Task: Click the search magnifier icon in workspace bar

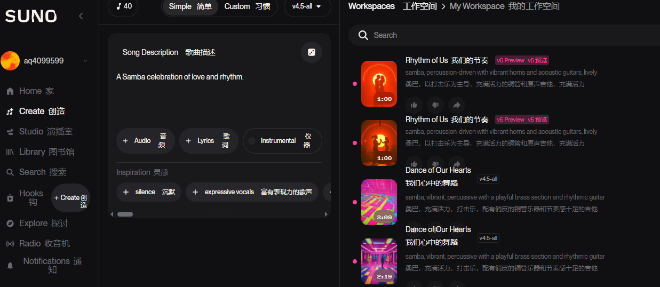Action: click(363, 35)
